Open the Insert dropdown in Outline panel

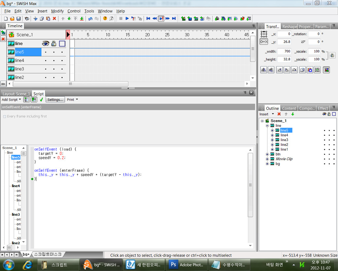[267, 114]
